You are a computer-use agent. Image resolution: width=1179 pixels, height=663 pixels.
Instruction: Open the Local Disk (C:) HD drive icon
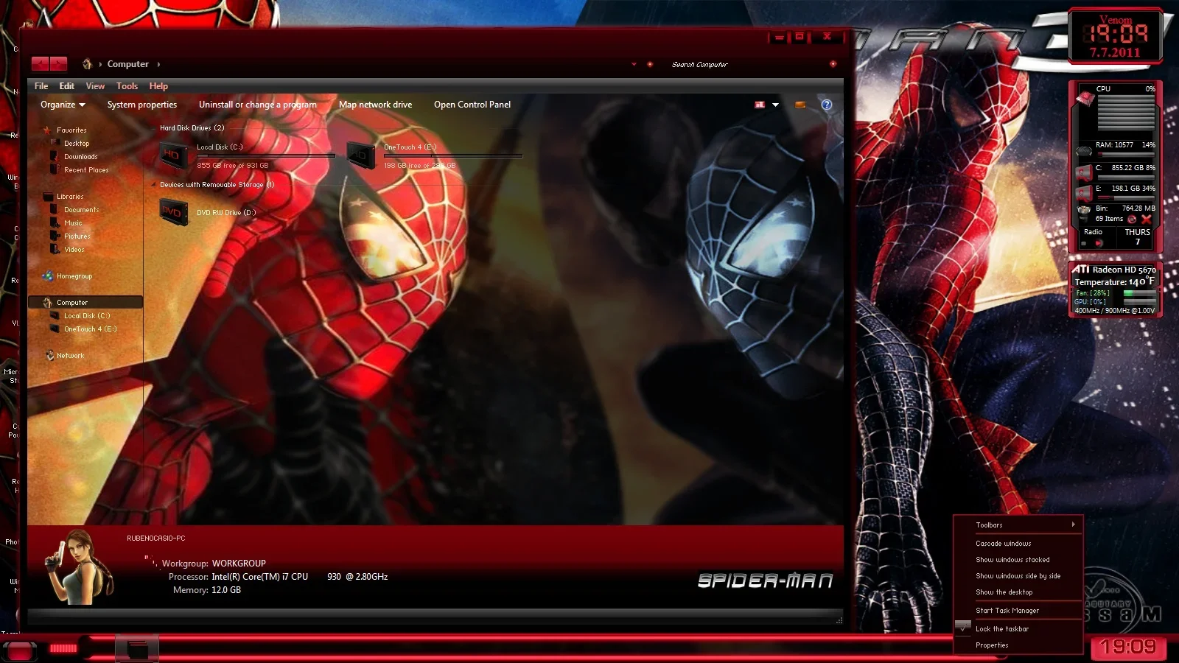[172, 155]
